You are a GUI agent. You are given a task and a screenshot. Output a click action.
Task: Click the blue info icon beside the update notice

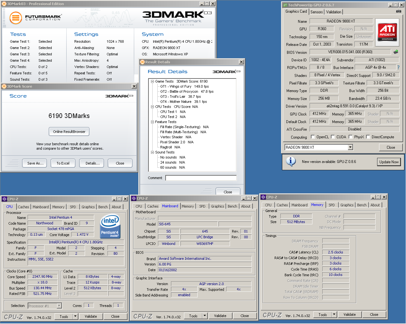(x=291, y=161)
